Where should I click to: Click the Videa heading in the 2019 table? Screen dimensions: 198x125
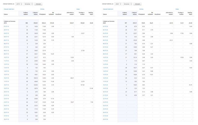point(78,9)
